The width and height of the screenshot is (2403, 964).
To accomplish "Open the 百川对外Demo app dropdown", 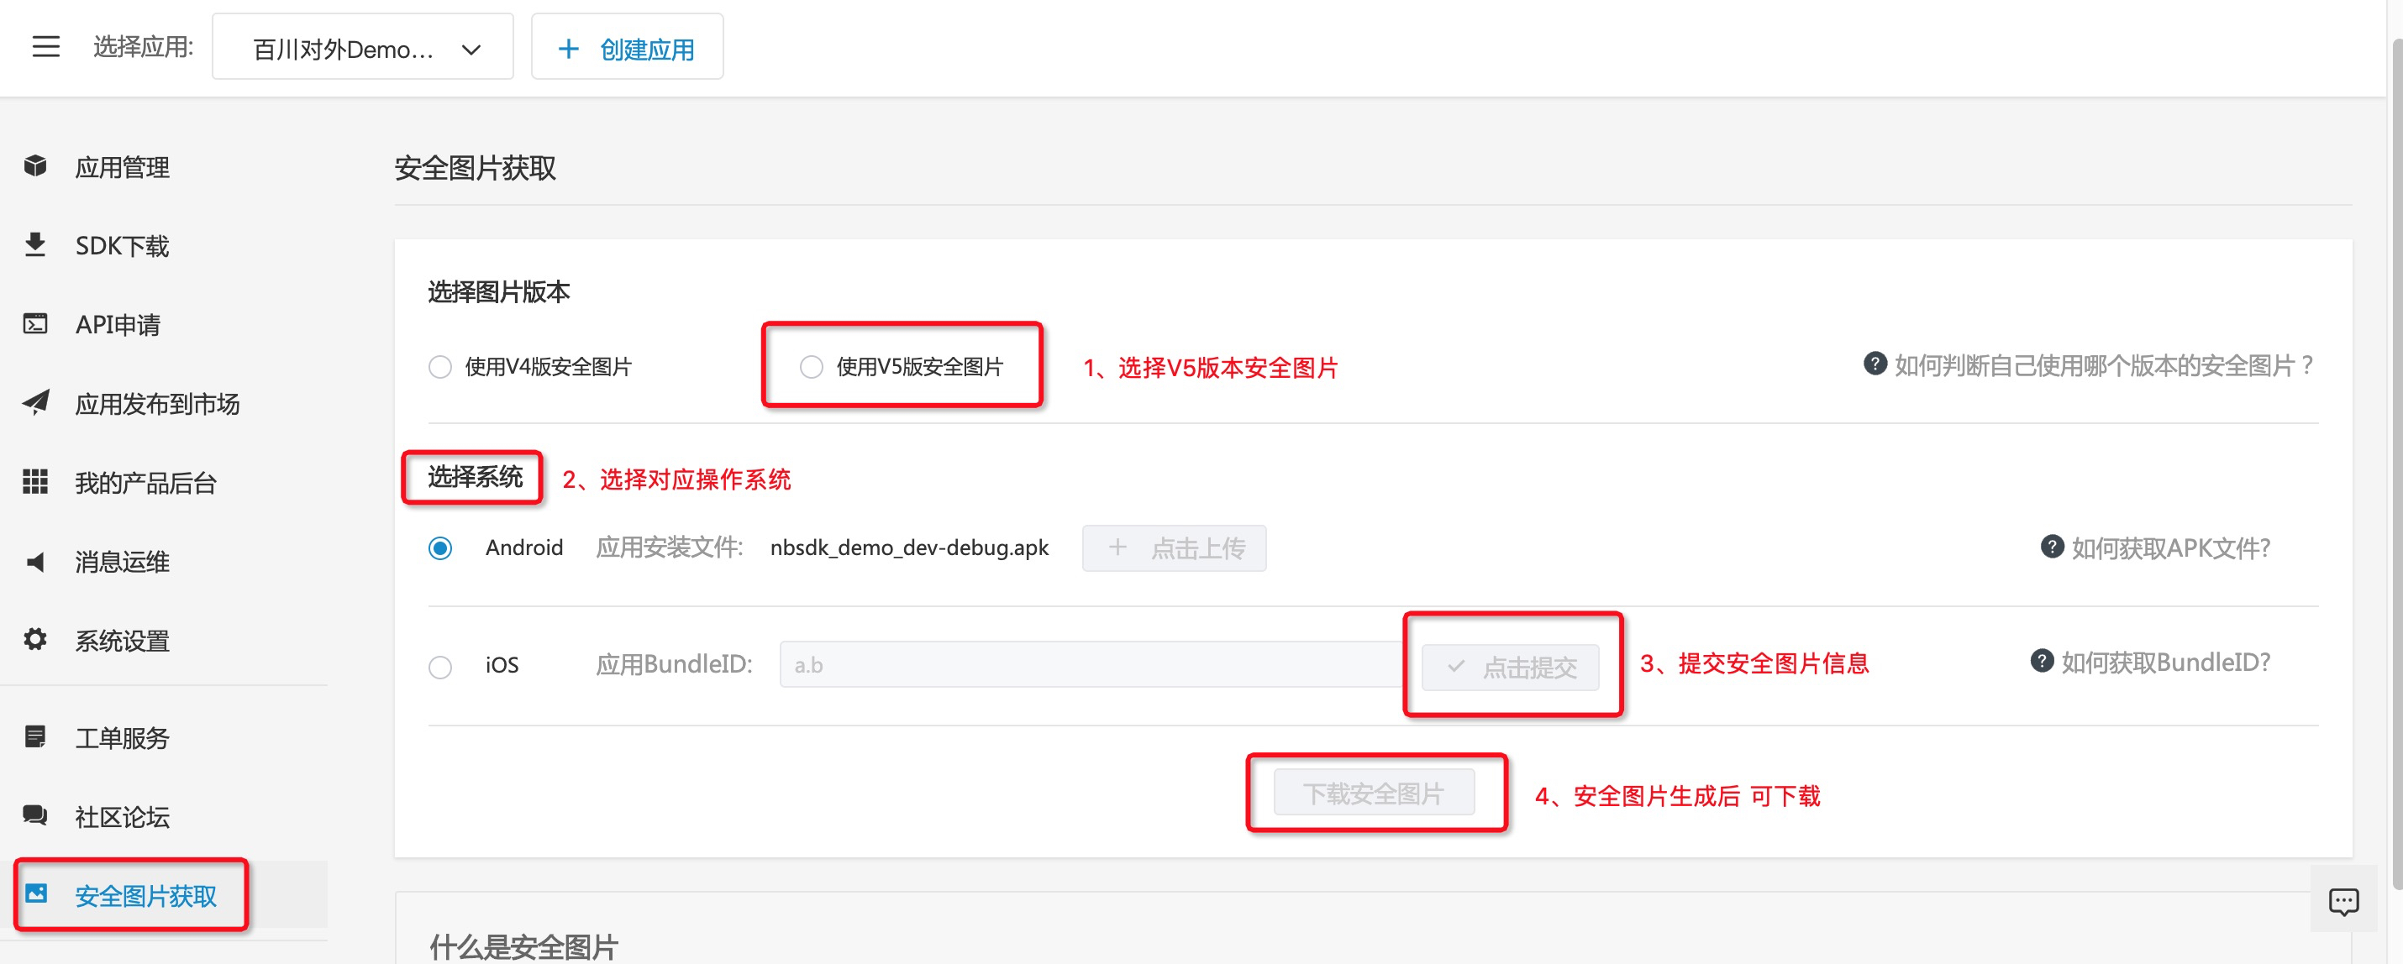I will click(x=363, y=49).
